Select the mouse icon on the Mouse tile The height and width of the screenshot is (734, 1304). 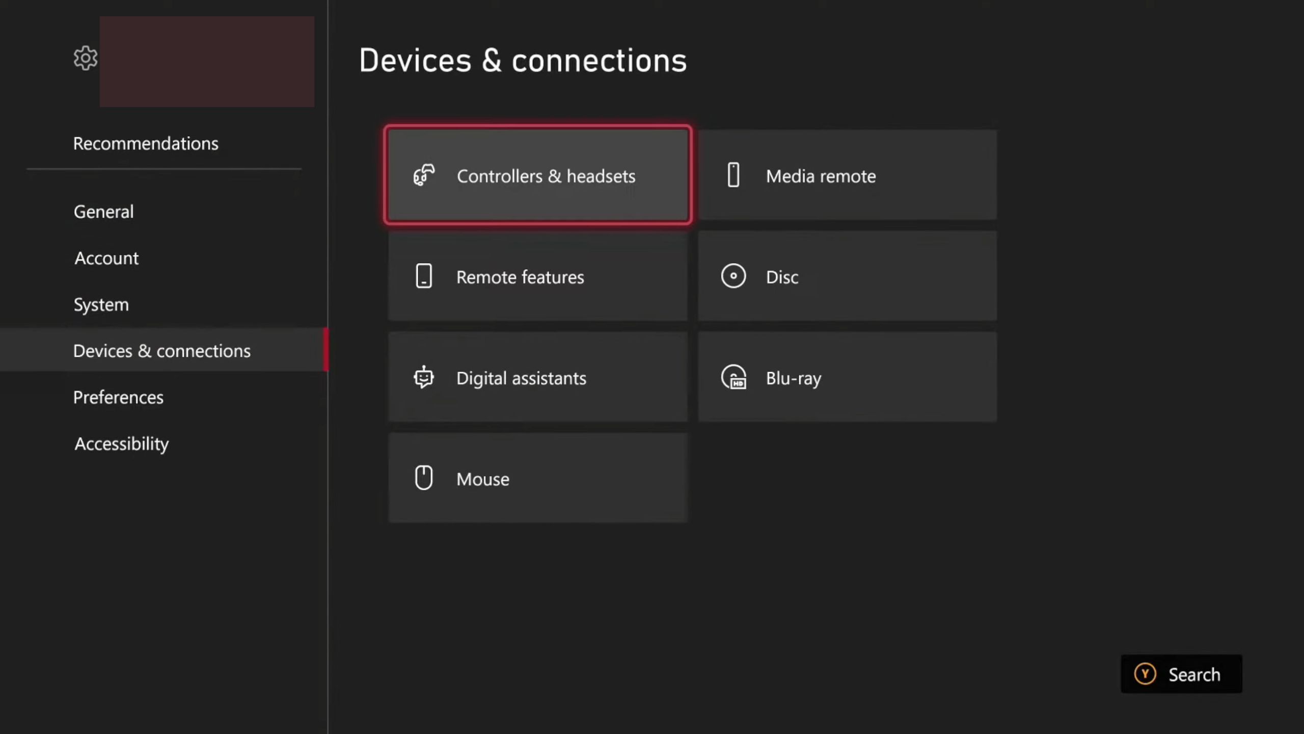[423, 478]
